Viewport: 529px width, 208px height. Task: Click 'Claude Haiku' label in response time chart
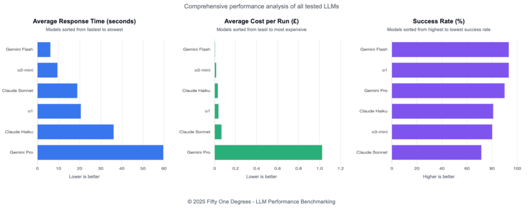coord(19,132)
